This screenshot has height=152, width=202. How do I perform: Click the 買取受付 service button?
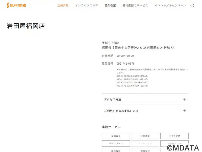coord(145,150)
